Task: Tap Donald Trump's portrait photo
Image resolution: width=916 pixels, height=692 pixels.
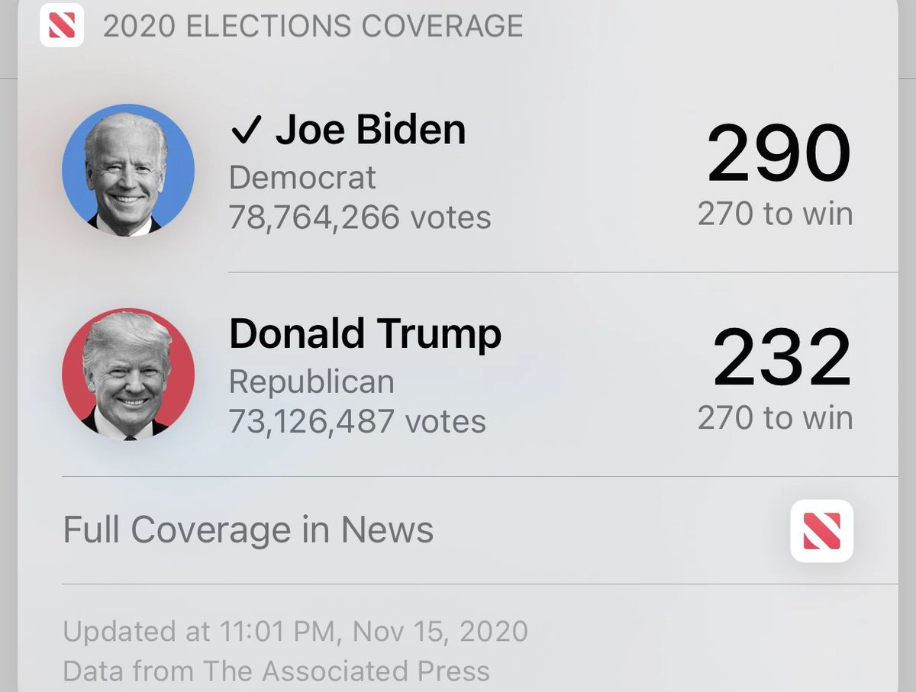Action: (x=127, y=374)
